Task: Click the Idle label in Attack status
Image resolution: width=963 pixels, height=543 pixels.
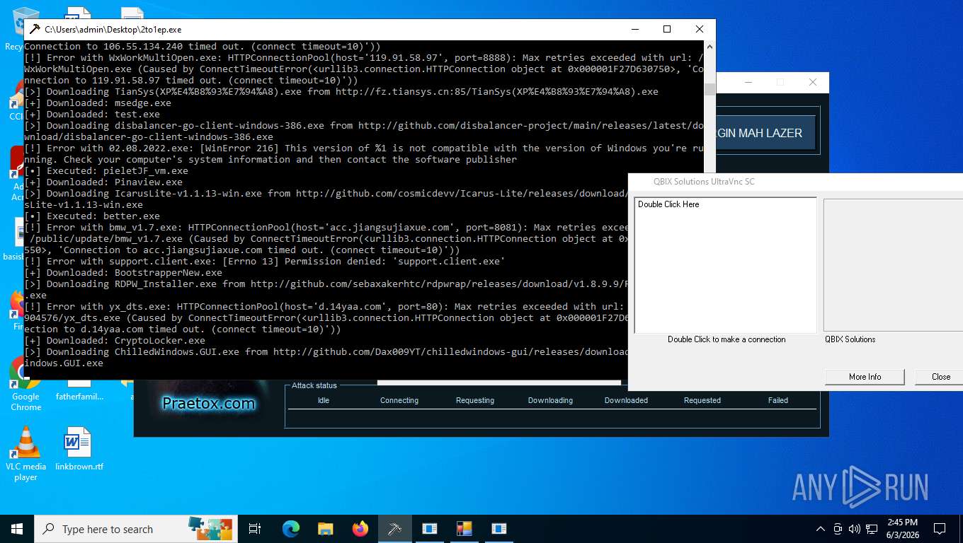Action: tap(324, 400)
